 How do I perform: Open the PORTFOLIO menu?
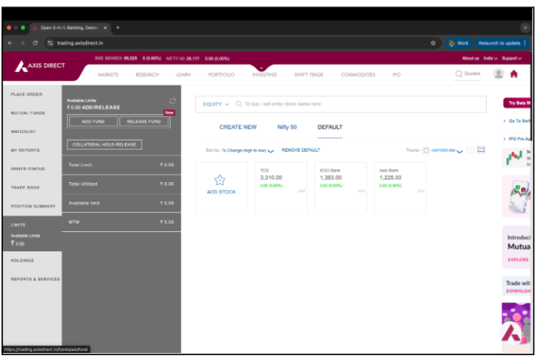[221, 75]
